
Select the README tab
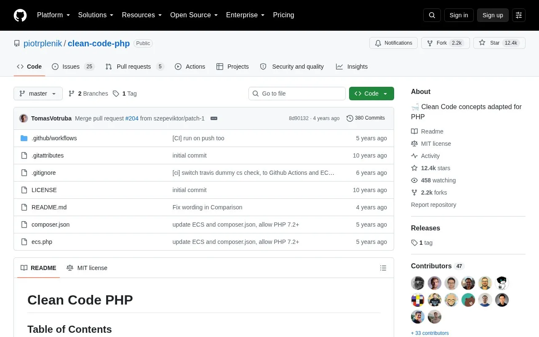(x=38, y=268)
